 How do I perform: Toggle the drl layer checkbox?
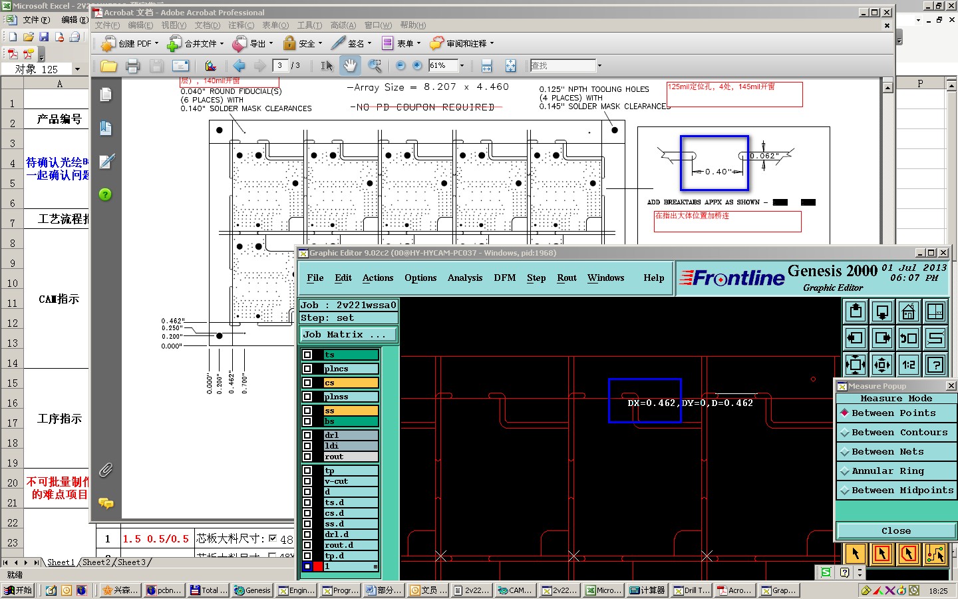[x=307, y=435]
